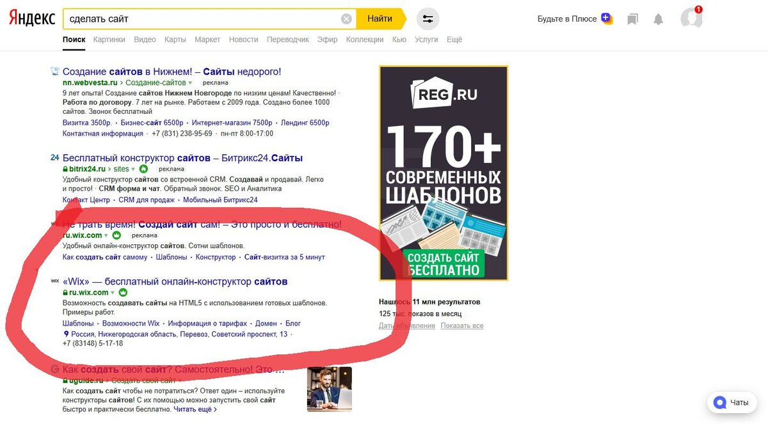Click the webvesta result favicon
Viewport: 768px width, 424px height.
click(54, 72)
